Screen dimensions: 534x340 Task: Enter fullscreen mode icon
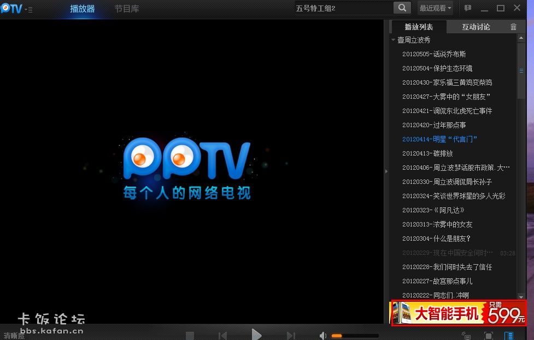coord(489,336)
